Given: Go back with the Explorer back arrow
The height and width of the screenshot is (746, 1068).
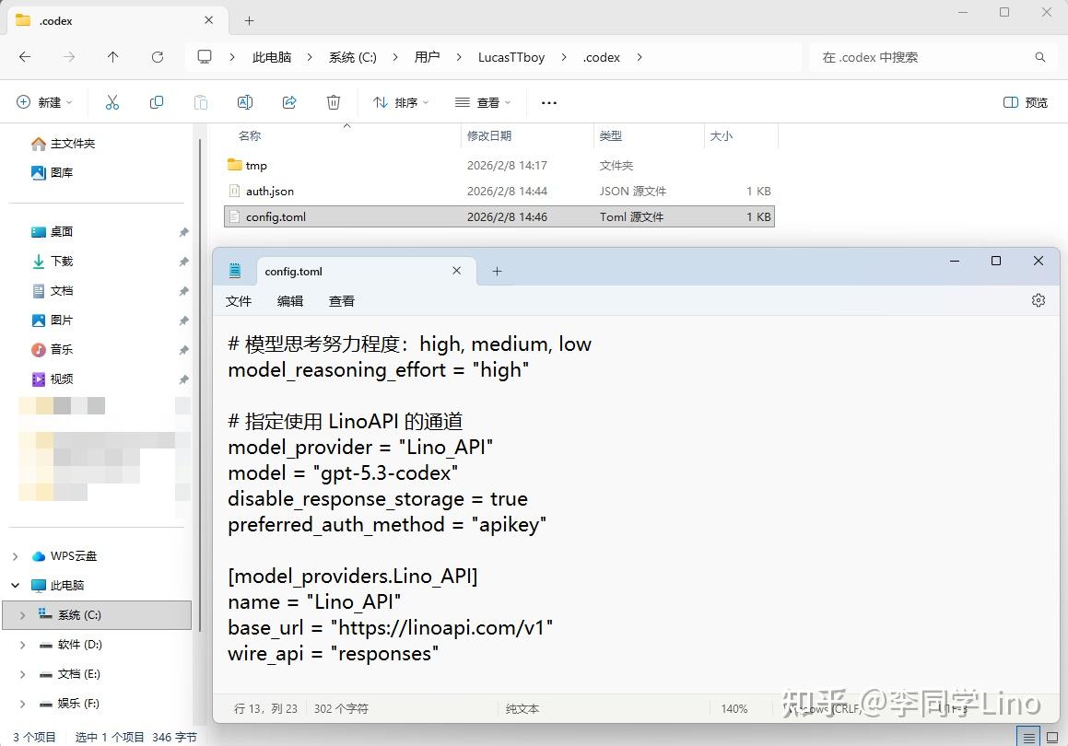Looking at the screenshot, I should point(25,57).
